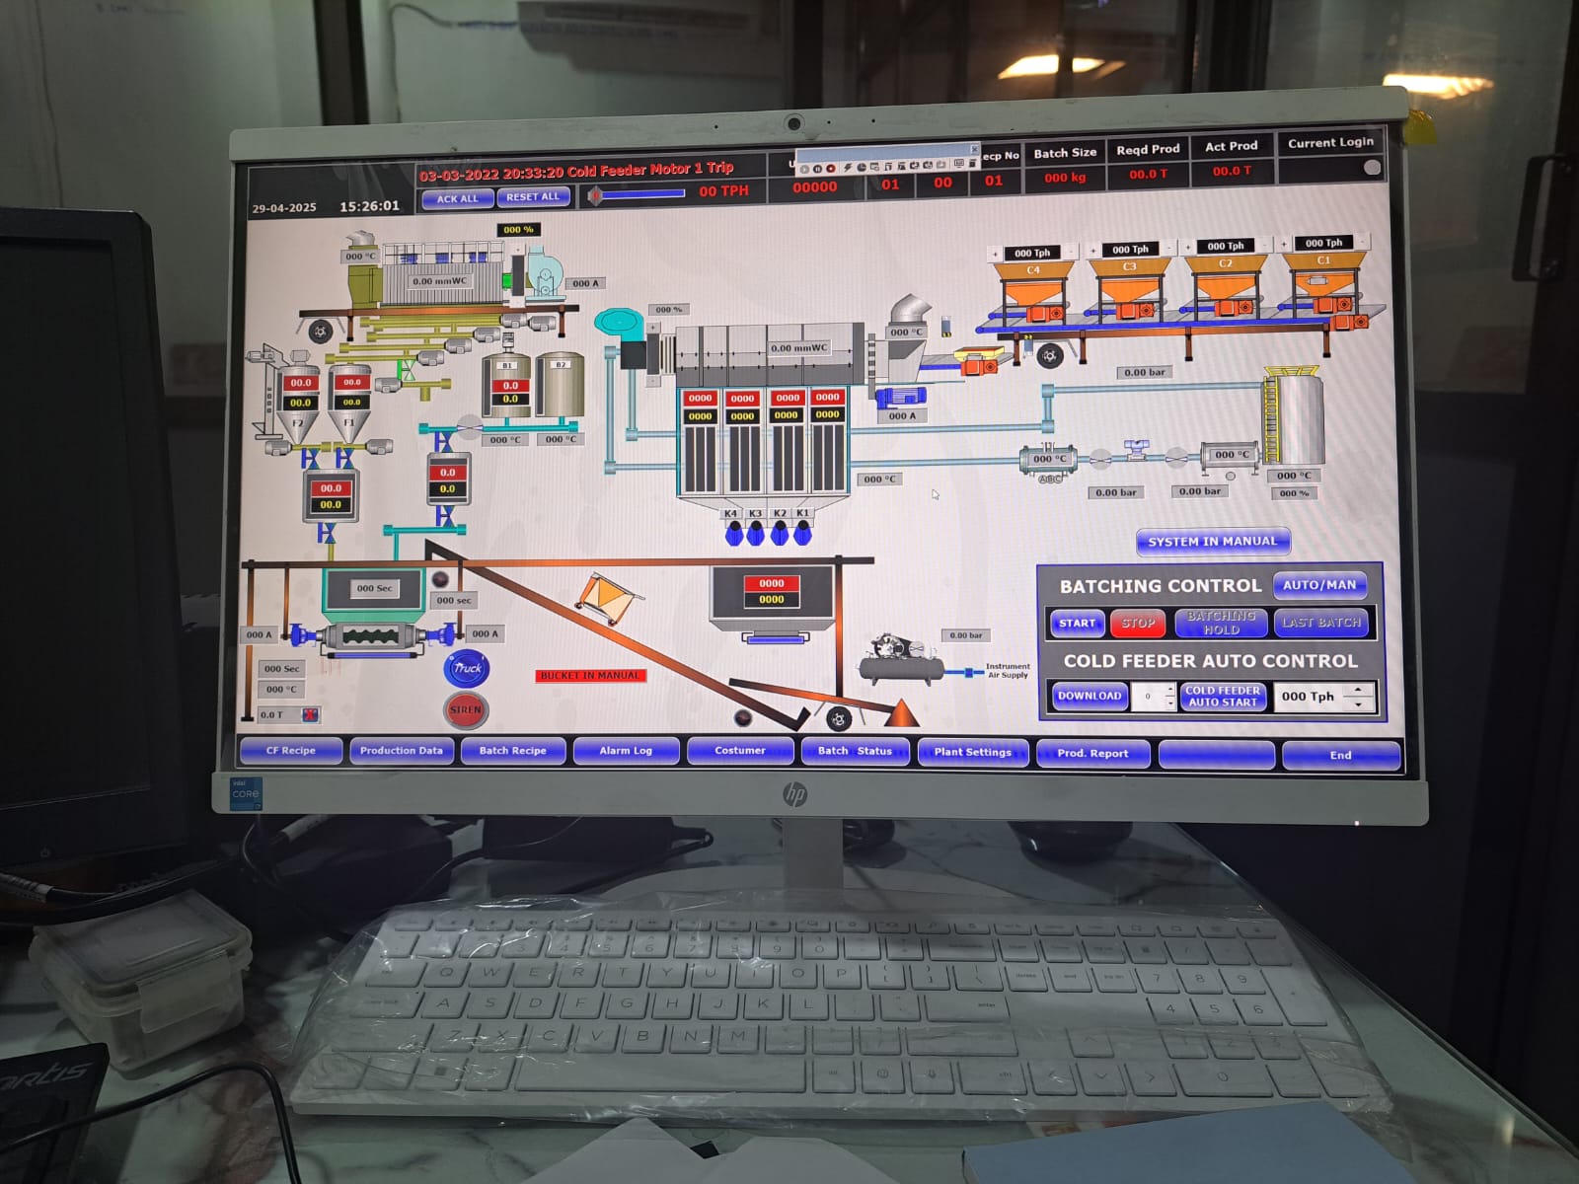Increase the cold feeder Tph stepper value

click(1359, 690)
